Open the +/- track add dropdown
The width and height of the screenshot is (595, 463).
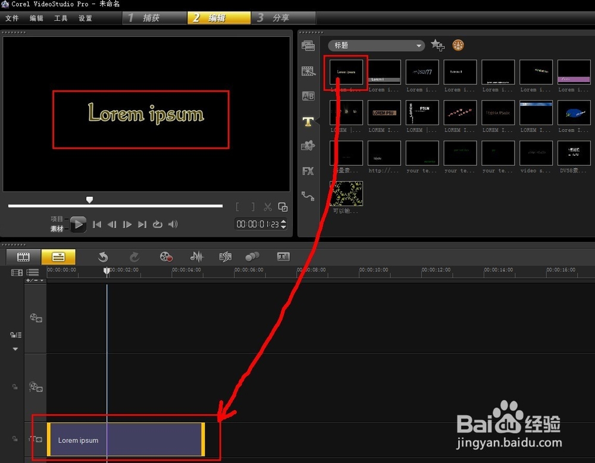coord(35,281)
